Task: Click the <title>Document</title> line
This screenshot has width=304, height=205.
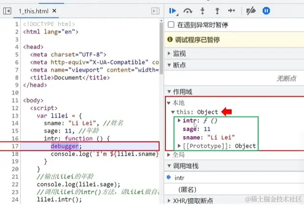Action: [x=70, y=78]
